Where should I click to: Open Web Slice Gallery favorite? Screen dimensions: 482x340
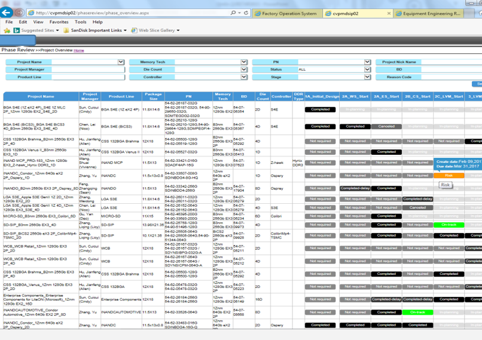(157, 30)
